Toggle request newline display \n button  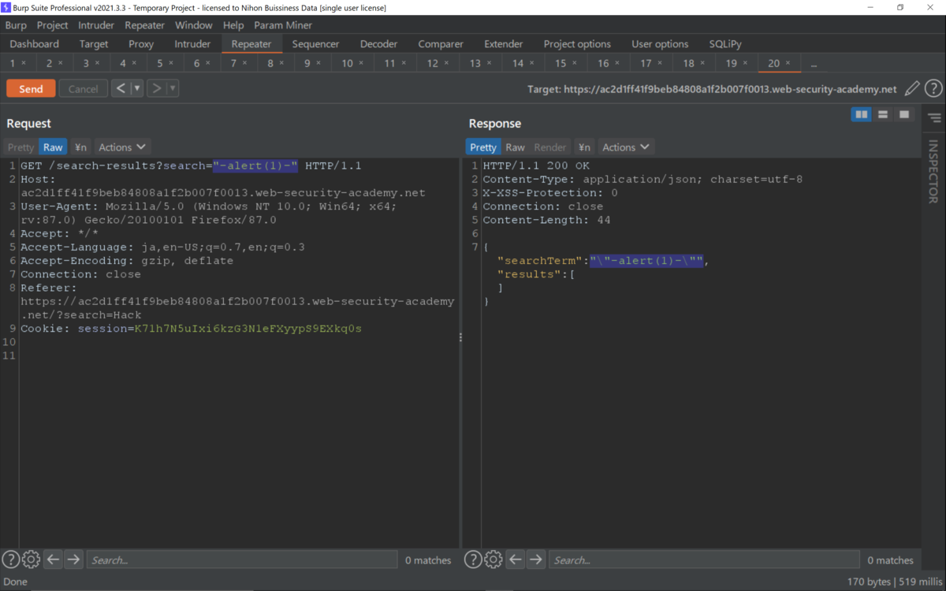pos(80,147)
